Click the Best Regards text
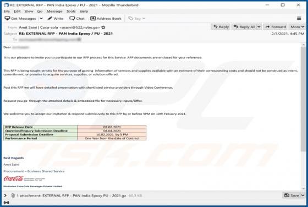 click(14, 158)
